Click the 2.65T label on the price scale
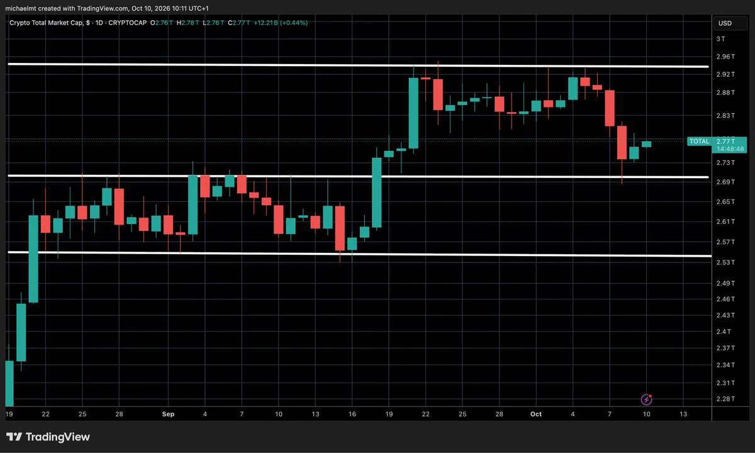Image resolution: width=755 pixels, height=453 pixels. pos(725,201)
